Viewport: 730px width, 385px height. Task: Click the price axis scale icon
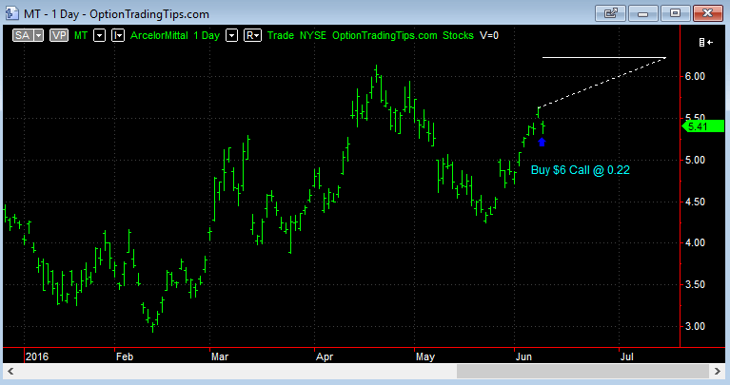point(706,43)
